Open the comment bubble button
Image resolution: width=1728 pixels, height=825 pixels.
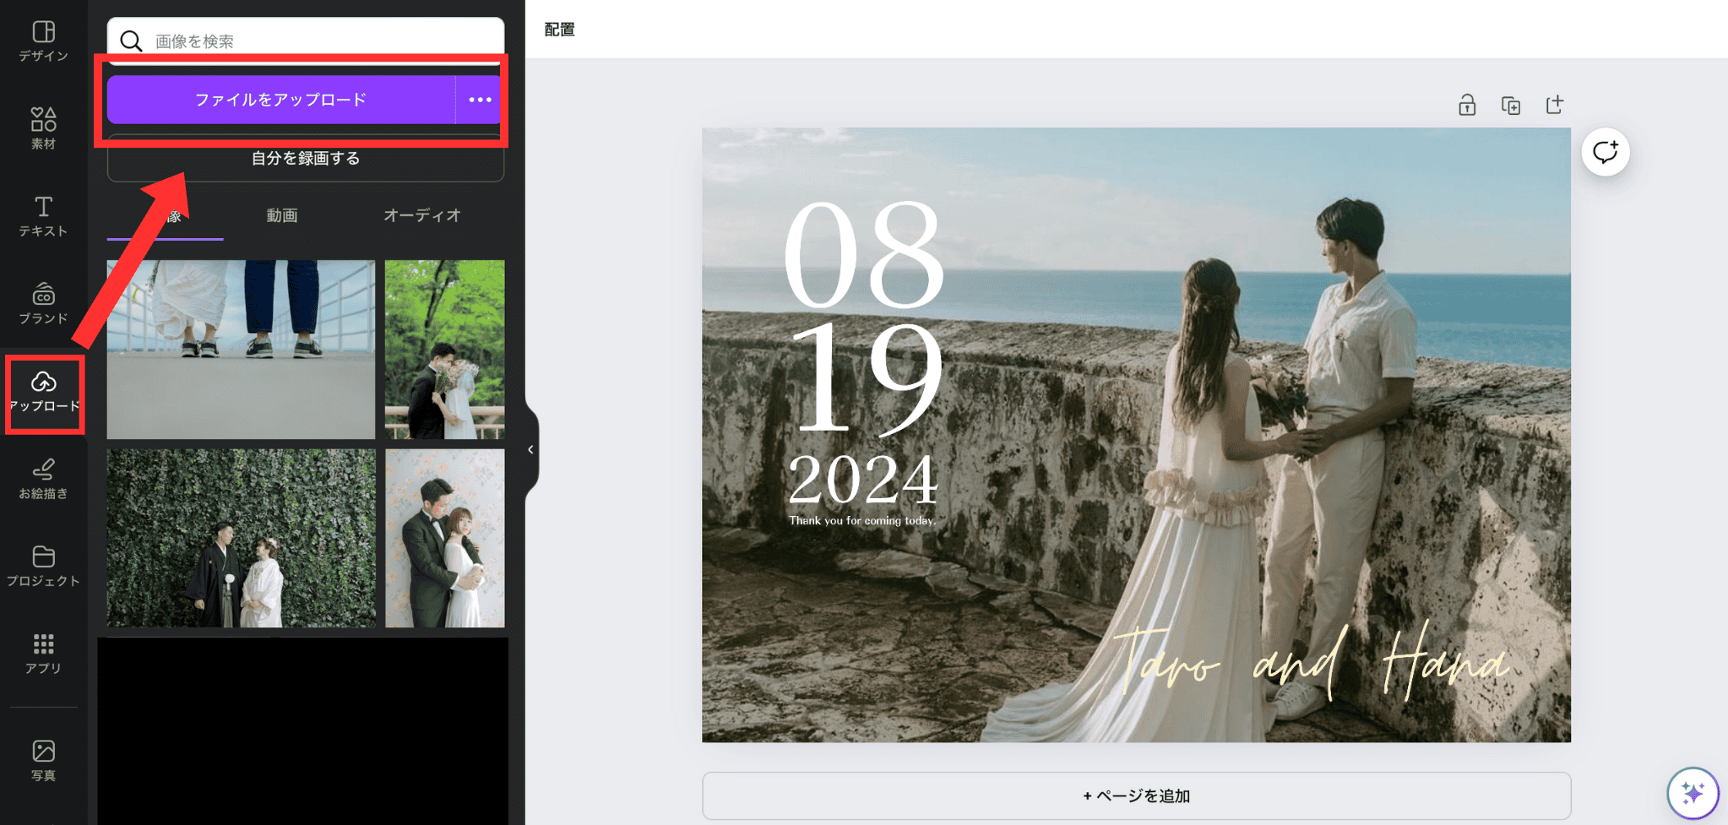(1605, 152)
